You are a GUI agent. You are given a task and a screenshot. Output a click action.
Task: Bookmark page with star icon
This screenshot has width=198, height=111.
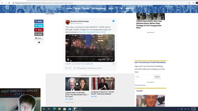point(189,3)
